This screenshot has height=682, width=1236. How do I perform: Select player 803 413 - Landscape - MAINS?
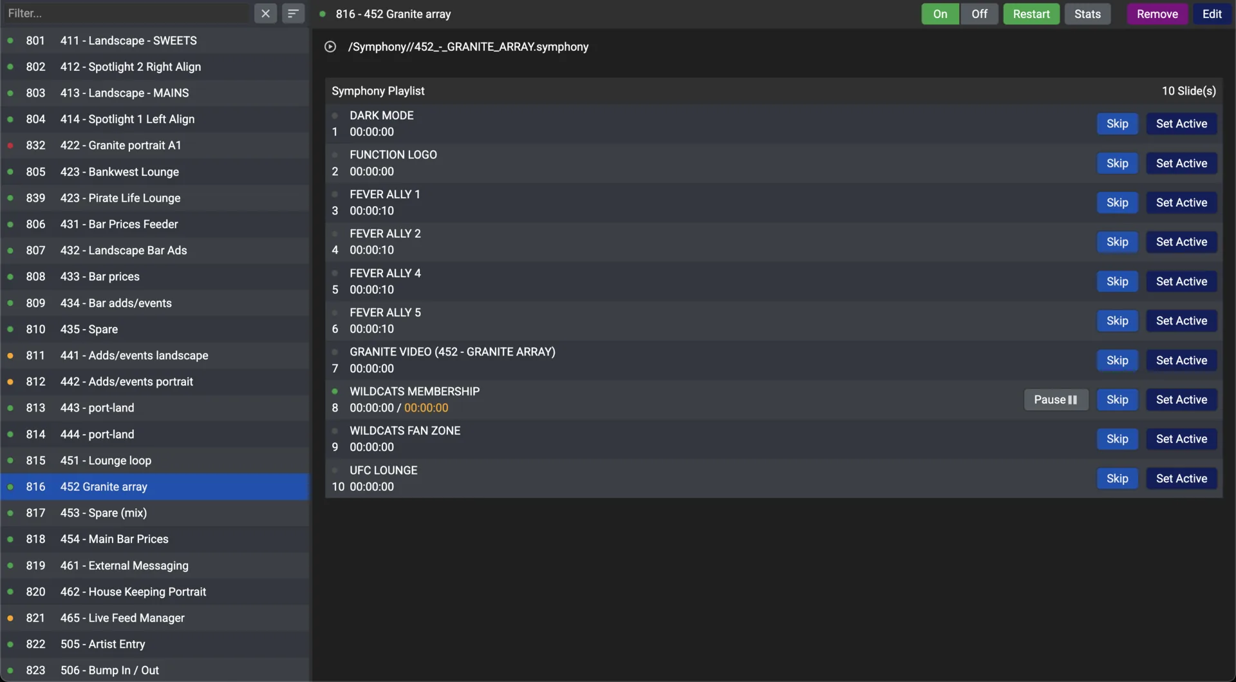(155, 93)
